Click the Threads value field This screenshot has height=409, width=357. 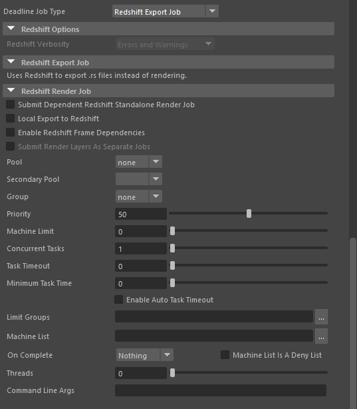coord(141,373)
